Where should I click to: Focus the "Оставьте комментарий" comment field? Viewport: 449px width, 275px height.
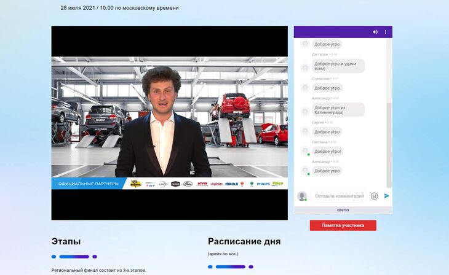pos(339,196)
